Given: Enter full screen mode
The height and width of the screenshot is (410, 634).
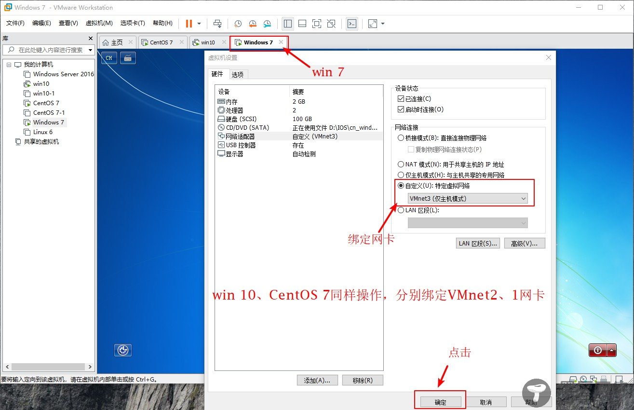Looking at the screenshot, I should pos(317,23).
